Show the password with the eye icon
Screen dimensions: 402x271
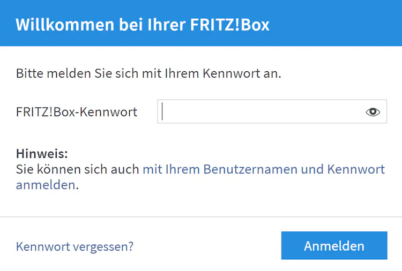(x=373, y=112)
